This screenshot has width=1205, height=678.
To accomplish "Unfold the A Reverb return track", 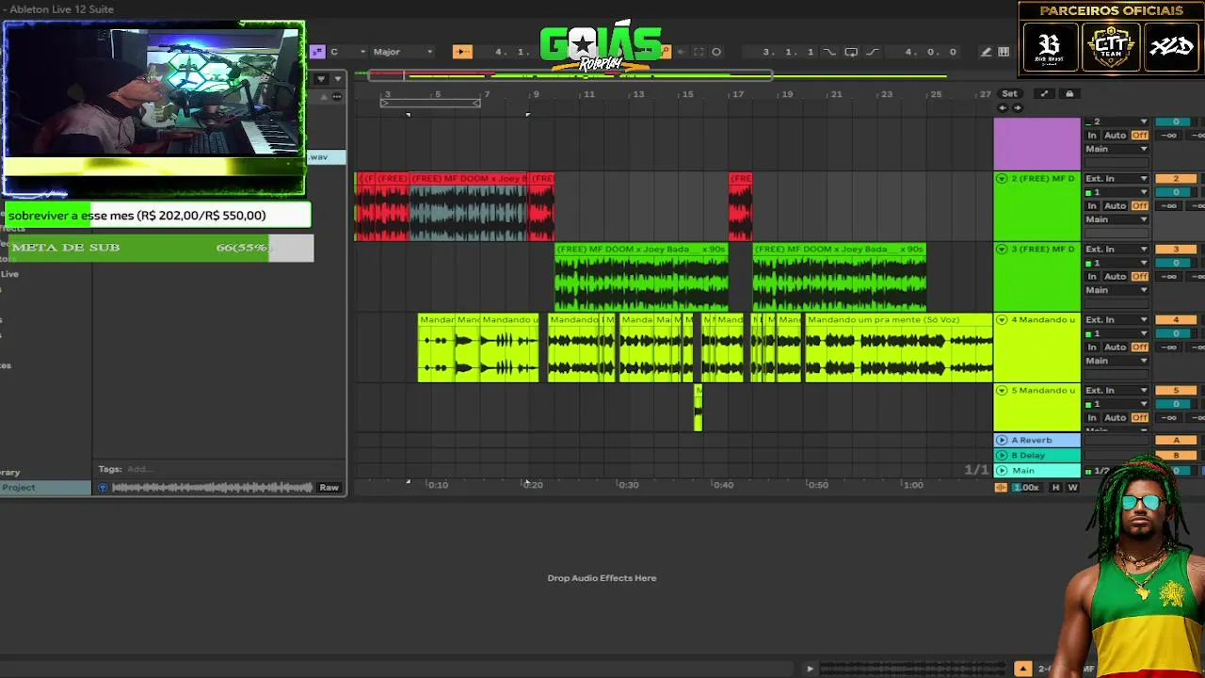I will [1002, 440].
